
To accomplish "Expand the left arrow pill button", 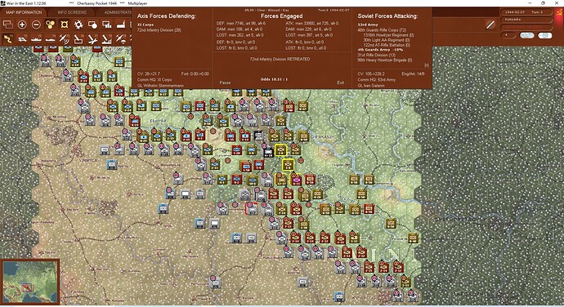I will pos(508,35).
